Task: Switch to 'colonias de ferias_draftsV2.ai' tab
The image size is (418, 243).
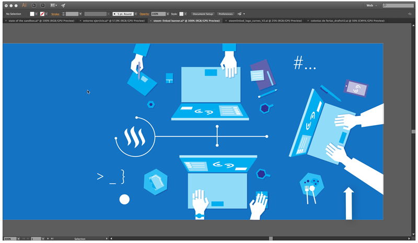Action: pos(347,20)
